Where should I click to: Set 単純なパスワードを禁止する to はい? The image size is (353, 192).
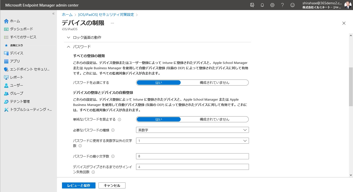[159, 119]
